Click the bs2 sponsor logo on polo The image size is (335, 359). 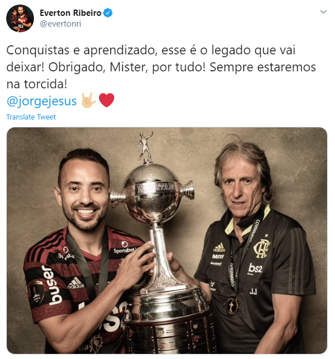[255, 268]
